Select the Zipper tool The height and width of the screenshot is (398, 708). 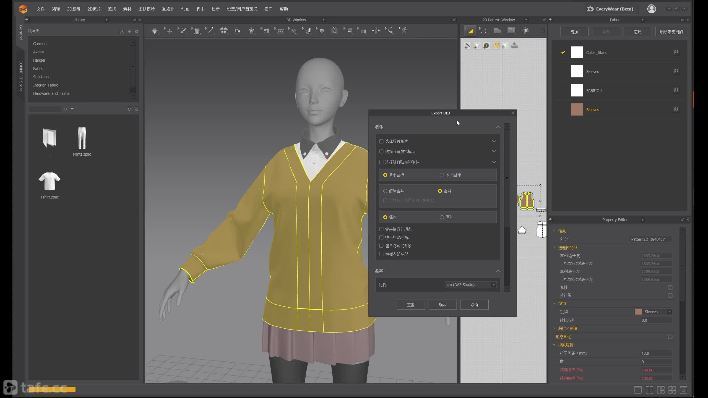334,31
